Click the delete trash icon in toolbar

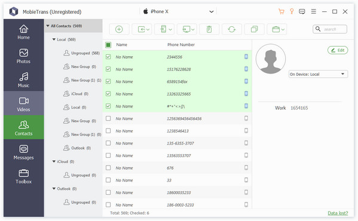pyautogui.click(x=209, y=29)
